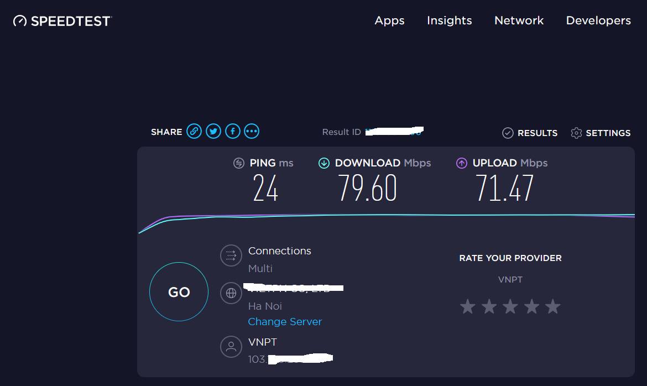Click the Connections mode icon
This screenshot has height=386, width=647.
pyautogui.click(x=231, y=255)
